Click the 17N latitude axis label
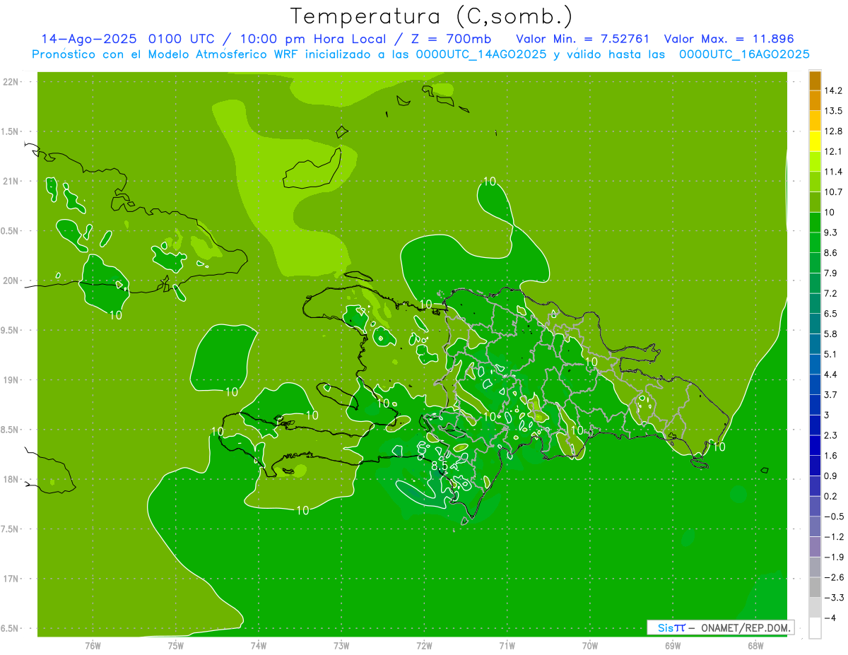The width and height of the screenshot is (848, 655). (11, 579)
